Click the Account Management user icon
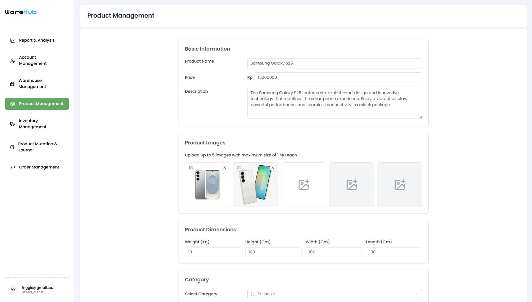 tap(12, 60)
